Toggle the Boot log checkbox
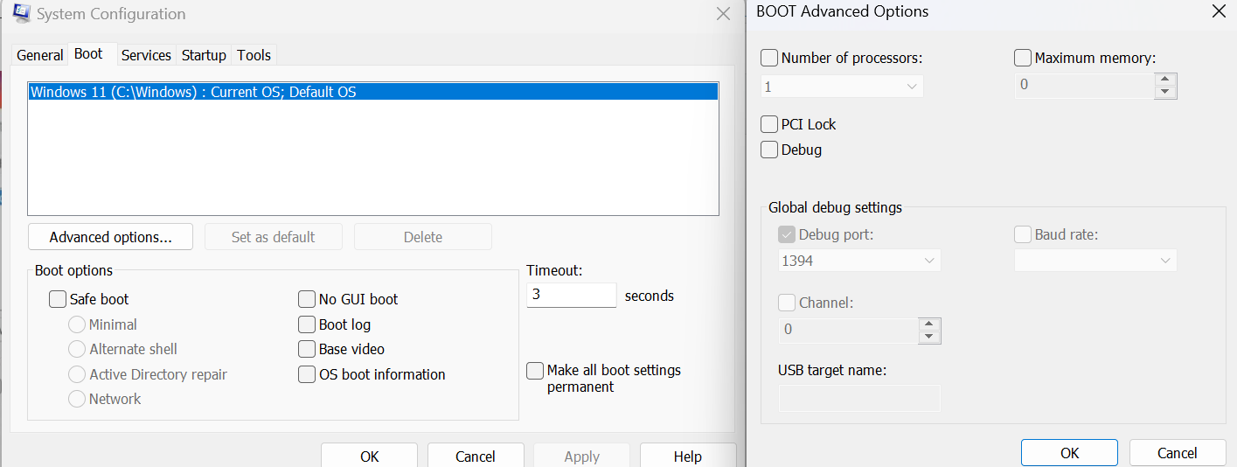The height and width of the screenshot is (467, 1237). [307, 324]
